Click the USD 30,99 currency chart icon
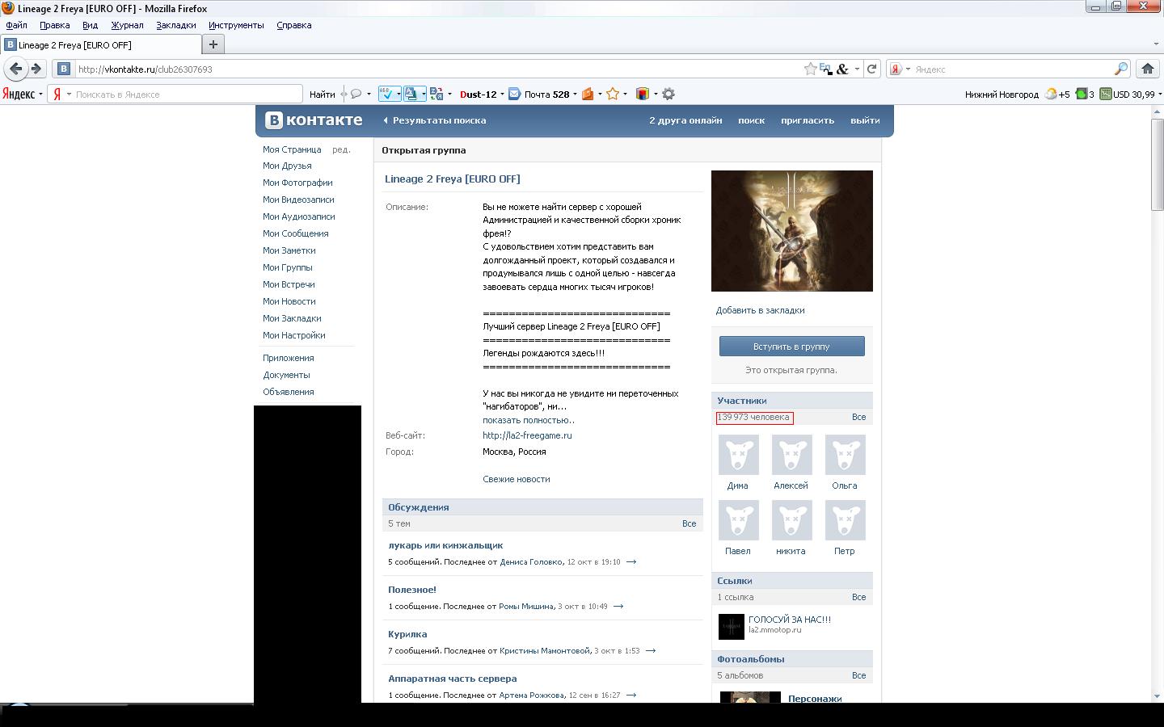Screen dimensions: 1164x727 [1105, 94]
